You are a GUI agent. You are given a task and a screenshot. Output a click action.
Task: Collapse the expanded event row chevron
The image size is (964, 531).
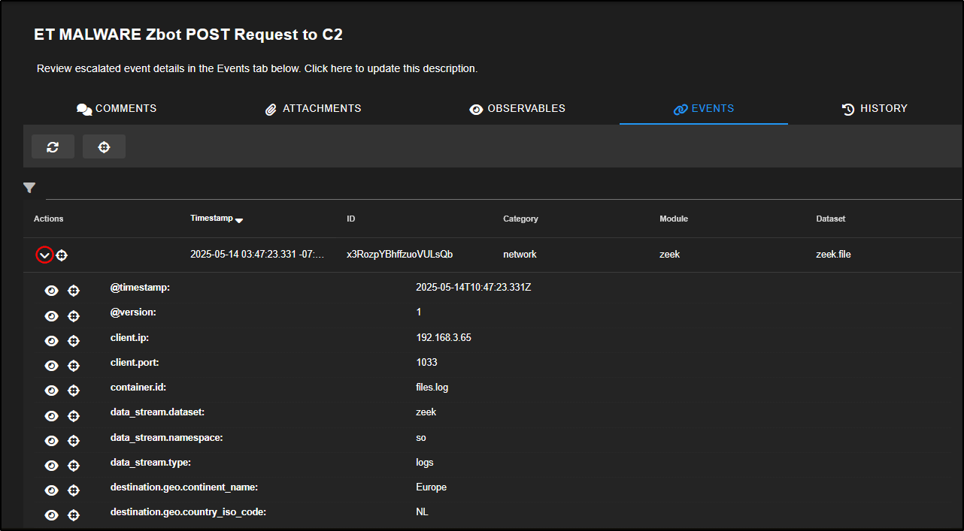pyautogui.click(x=44, y=255)
